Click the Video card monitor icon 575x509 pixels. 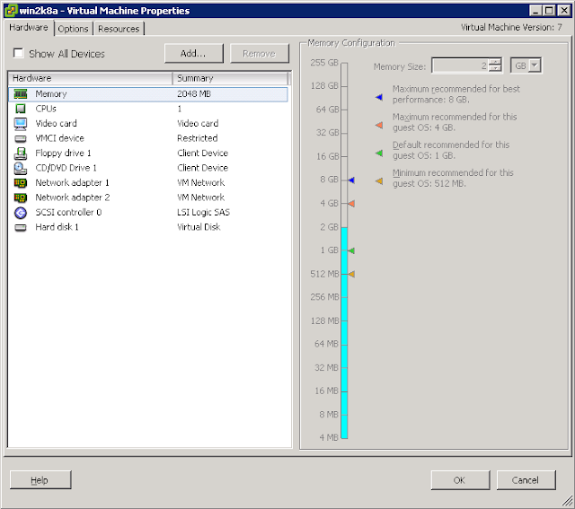21,124
